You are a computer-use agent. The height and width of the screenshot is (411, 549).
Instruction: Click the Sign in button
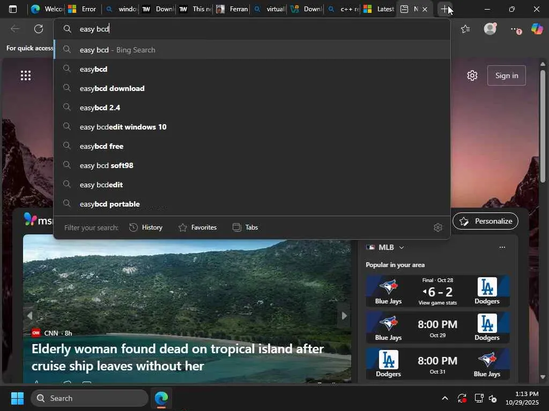(x=506, y=75)
